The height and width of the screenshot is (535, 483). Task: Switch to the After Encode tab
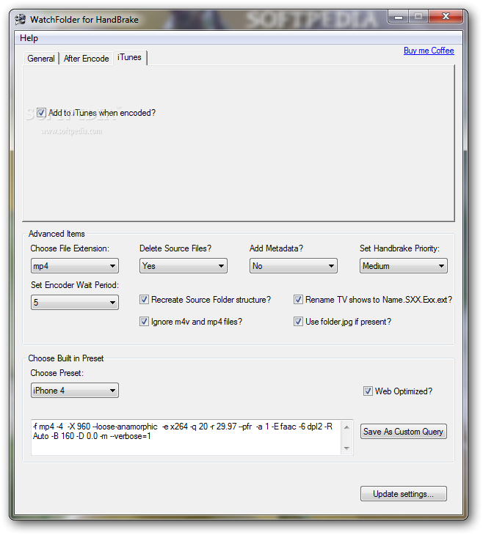[86, 59]
